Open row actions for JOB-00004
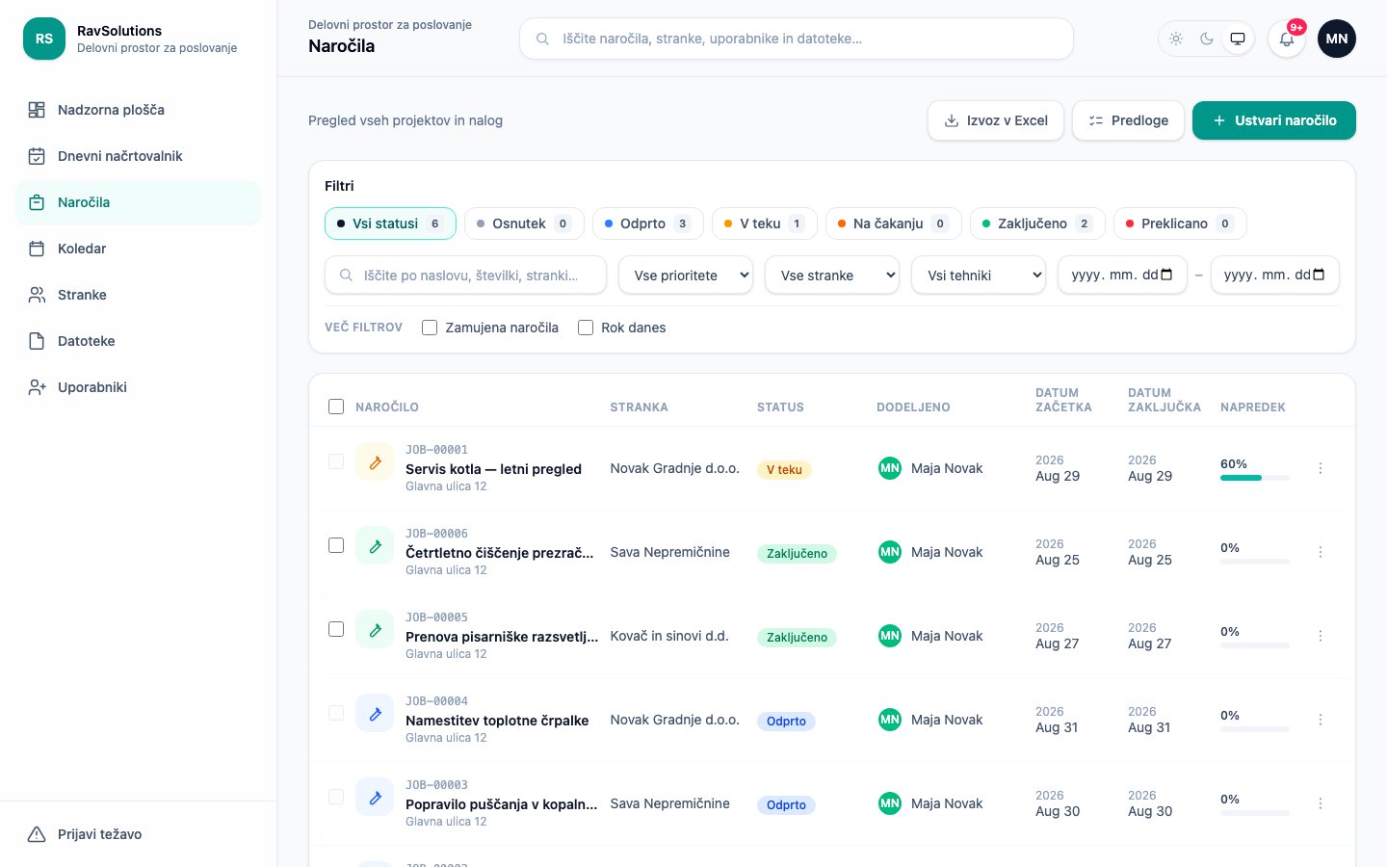Screen dimensions: 1387x867 1321,720
